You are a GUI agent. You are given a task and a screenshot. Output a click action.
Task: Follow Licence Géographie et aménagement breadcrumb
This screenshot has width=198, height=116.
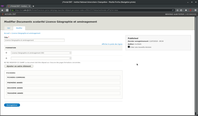click(26, 33)
